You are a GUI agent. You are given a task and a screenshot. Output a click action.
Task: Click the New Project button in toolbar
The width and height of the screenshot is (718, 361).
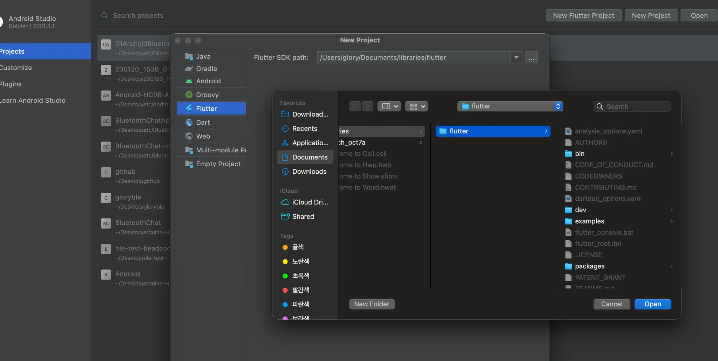[x=651, y=15]
